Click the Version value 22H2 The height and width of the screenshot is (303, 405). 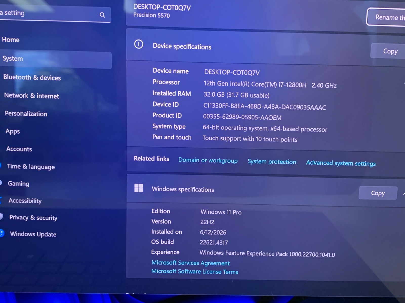(207, 222)
